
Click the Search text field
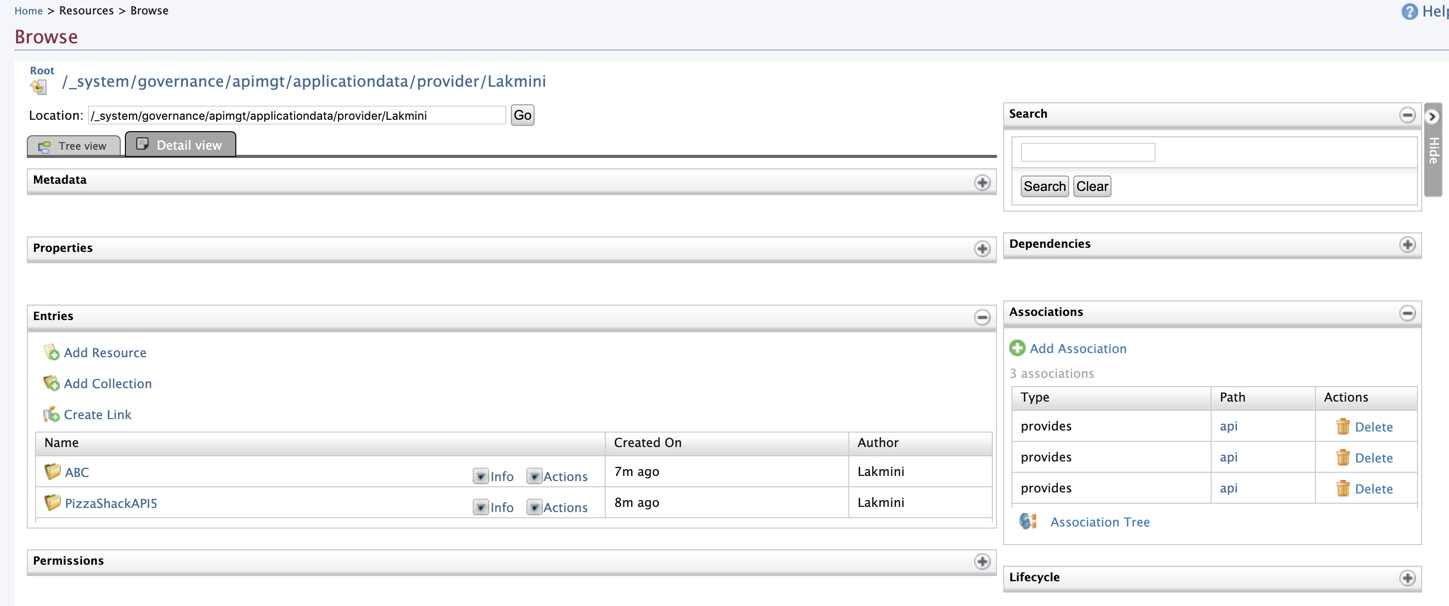coord(1087,152)
